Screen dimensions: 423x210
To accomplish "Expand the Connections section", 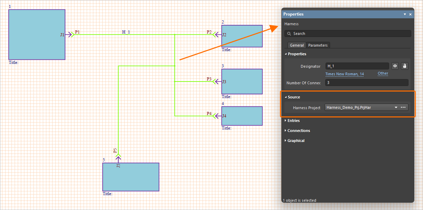I will pos(286,131).
